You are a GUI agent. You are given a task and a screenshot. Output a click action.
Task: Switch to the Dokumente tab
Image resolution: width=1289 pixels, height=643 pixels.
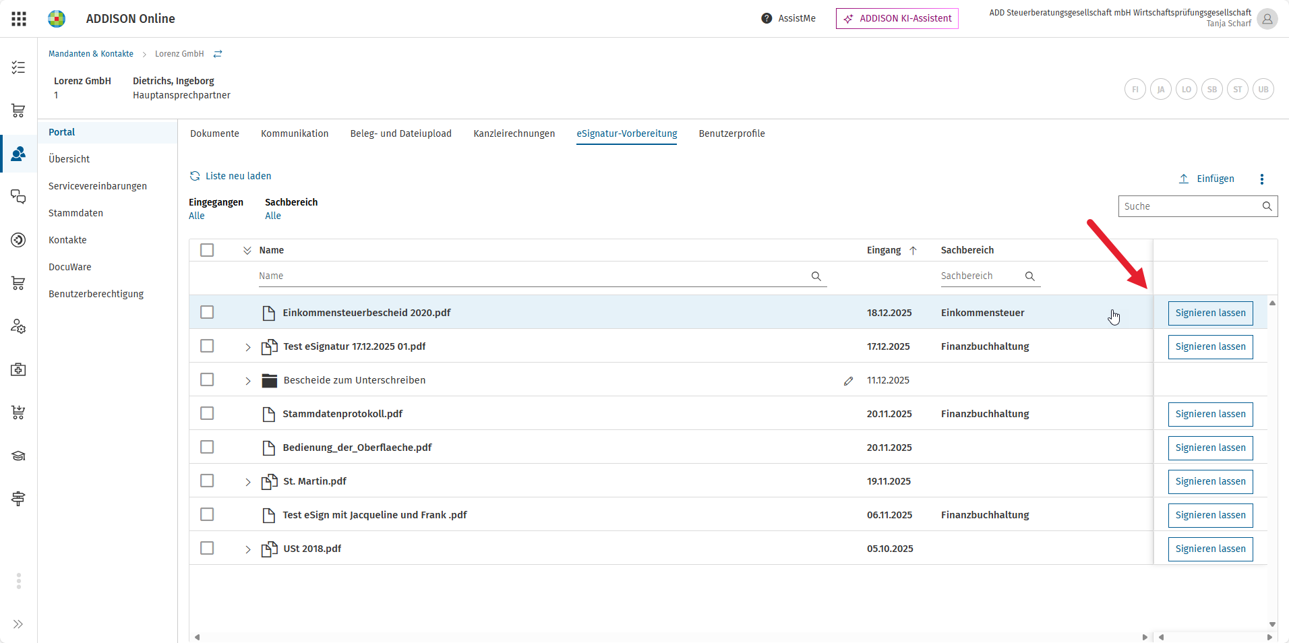214,133
